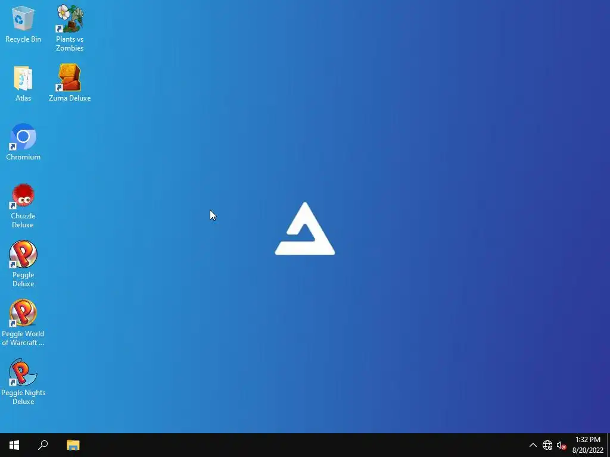Open the network globe tray icon
The height and width of the screenshot is (457, 610).
pyautogui.click(x=547, y=445)
